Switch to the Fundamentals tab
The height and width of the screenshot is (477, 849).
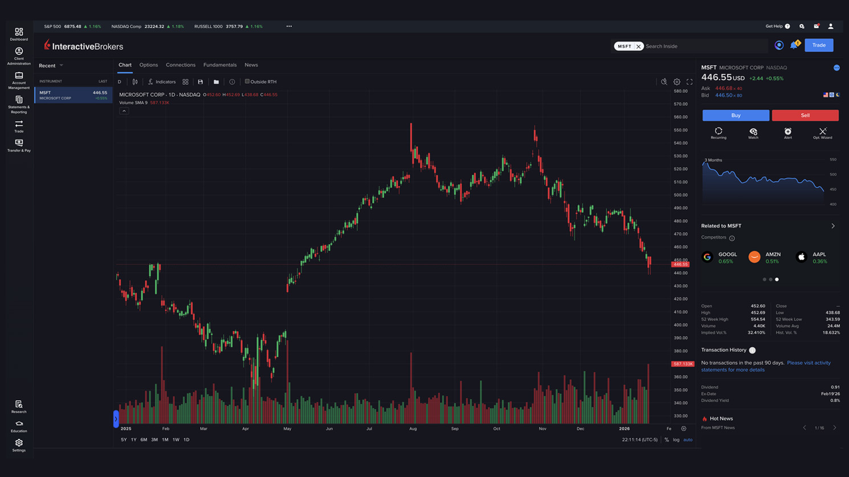coord(220,65)
